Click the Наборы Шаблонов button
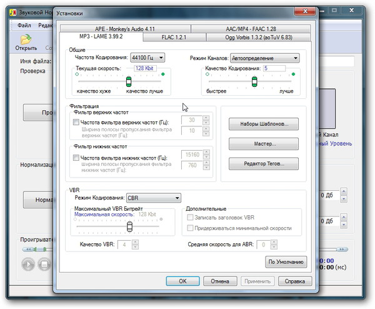This screenshot has height=309, width=375. pyautogui.click(x=263, y=124)
